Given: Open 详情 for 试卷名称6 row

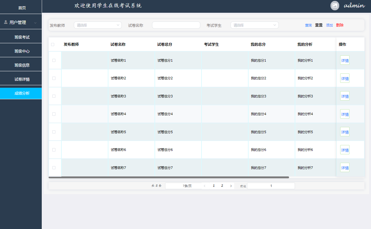Looking at the screenshot, I should tap(345, 150).
